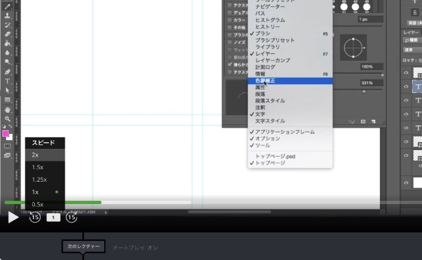Select the Rectangle shape tool
Screen dimensions: 422x260
click(7, 99)
